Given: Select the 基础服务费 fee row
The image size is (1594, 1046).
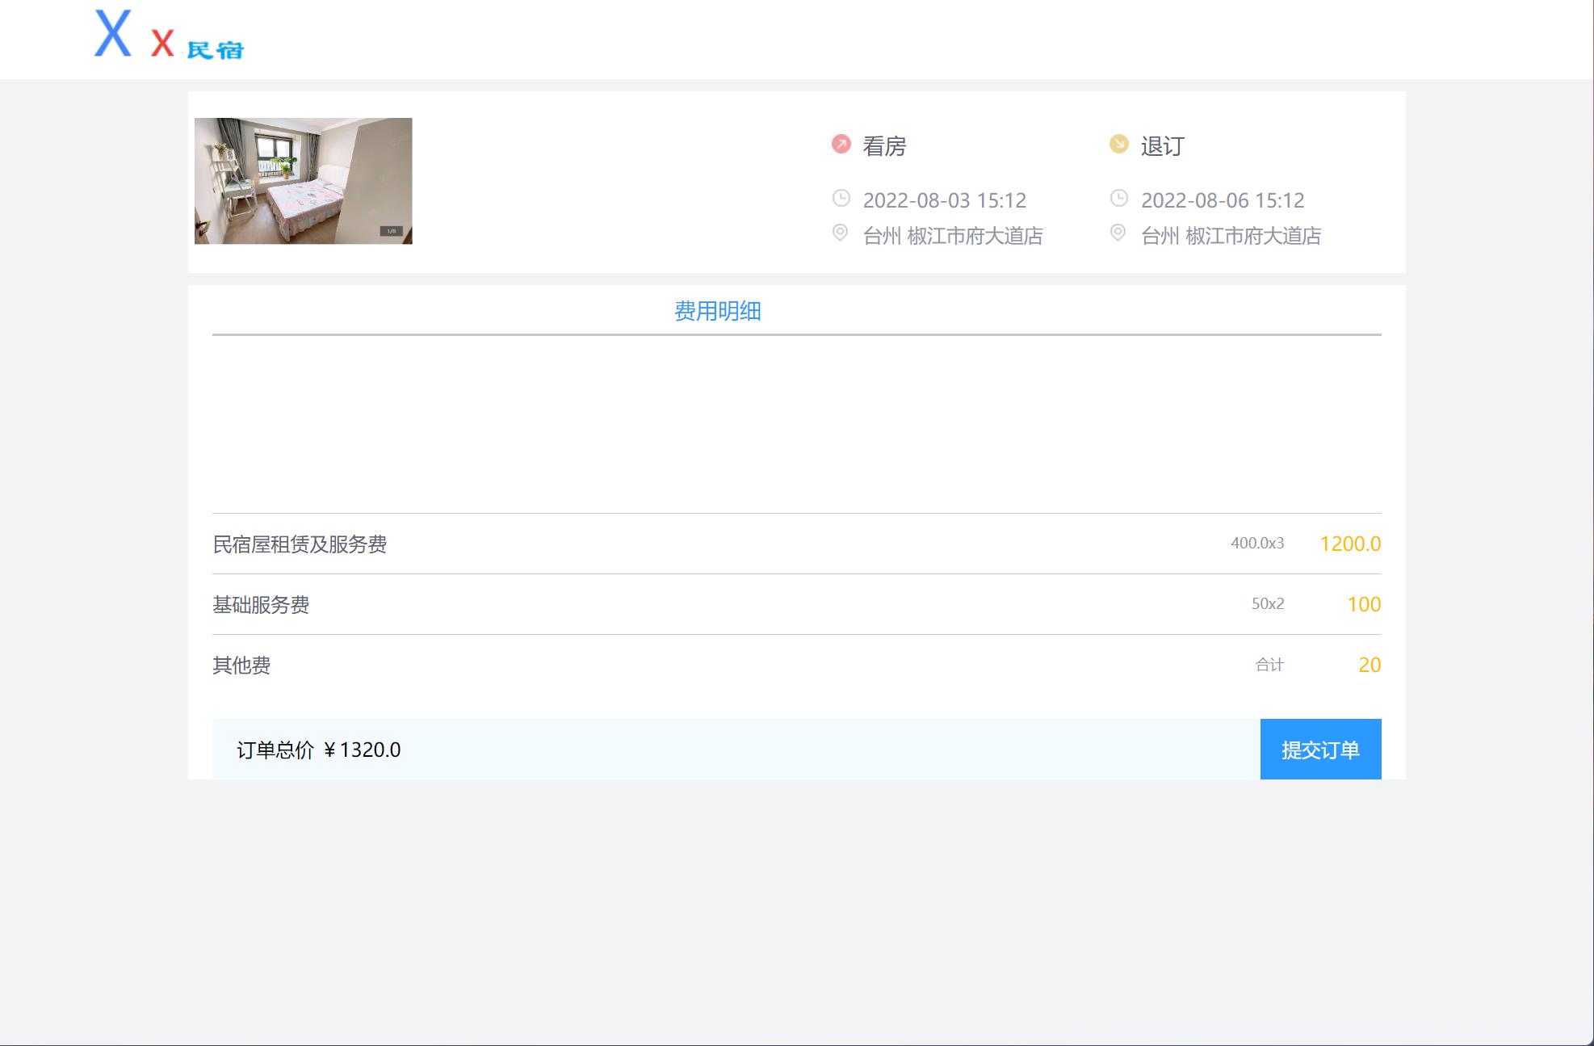Looking at the screenshot, I should pos(263,603).
